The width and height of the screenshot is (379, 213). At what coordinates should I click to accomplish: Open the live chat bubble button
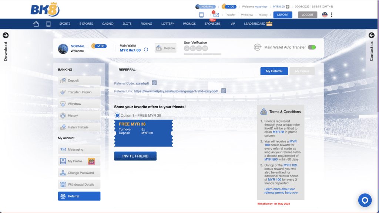pyautogui.click(x=365, y=200)
